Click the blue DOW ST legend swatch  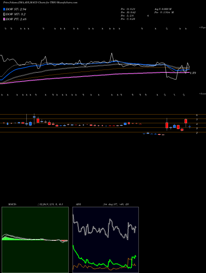4,9
